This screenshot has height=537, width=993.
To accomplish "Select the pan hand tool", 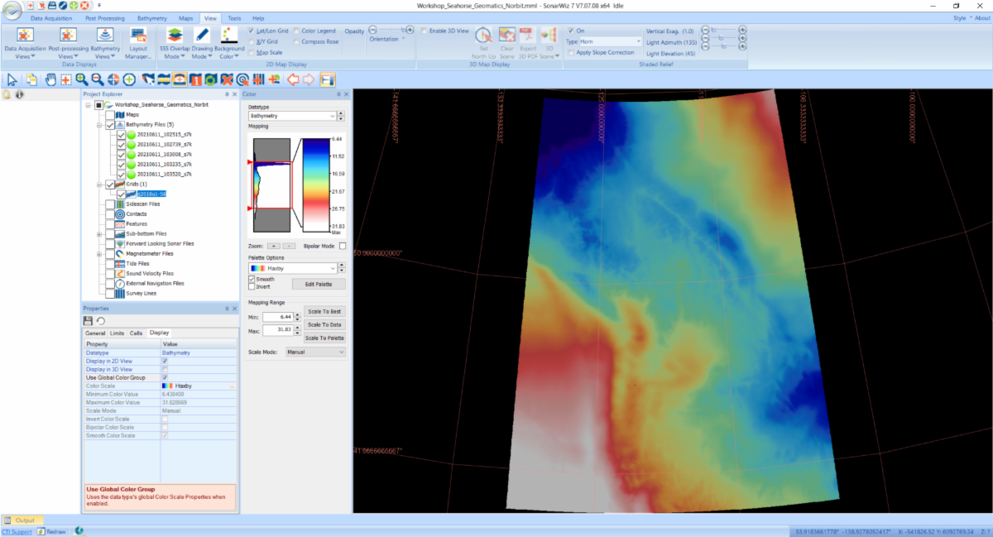I will (50, 79).
